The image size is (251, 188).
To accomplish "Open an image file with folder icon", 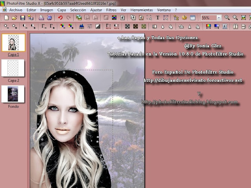I will [x=15, y=17].
